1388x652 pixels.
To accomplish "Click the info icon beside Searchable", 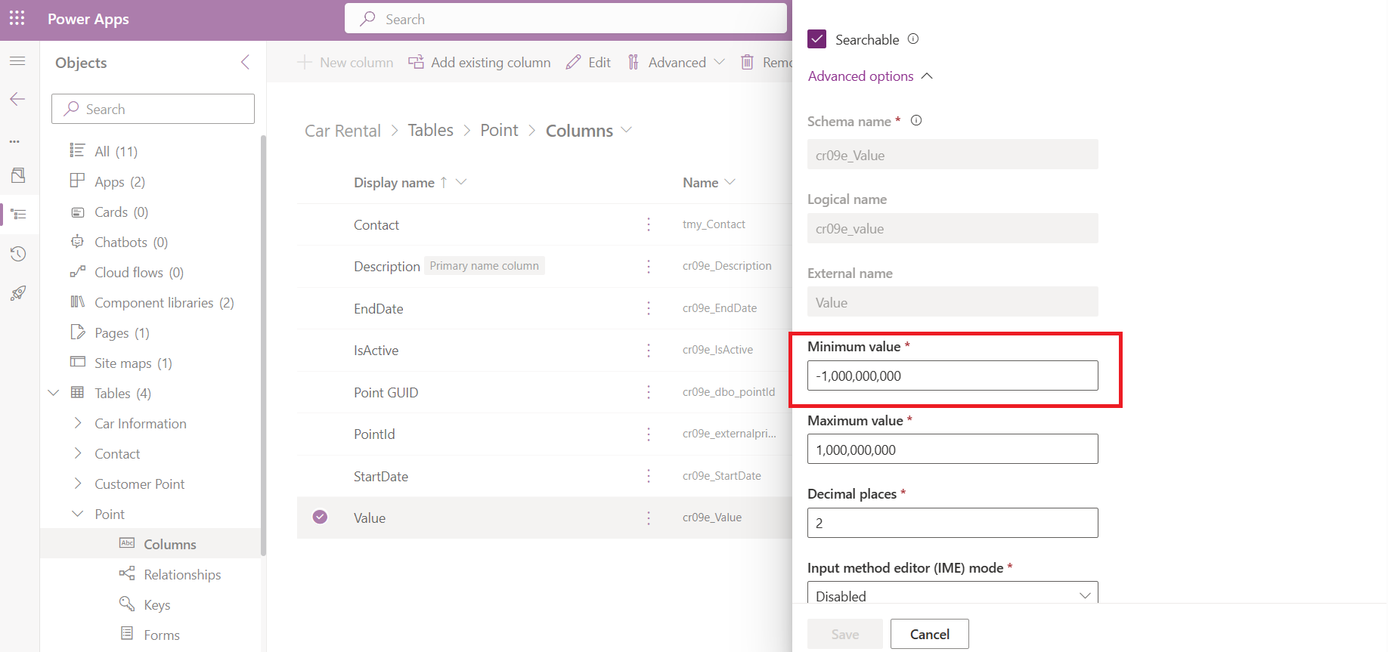I will coord(913,39).
